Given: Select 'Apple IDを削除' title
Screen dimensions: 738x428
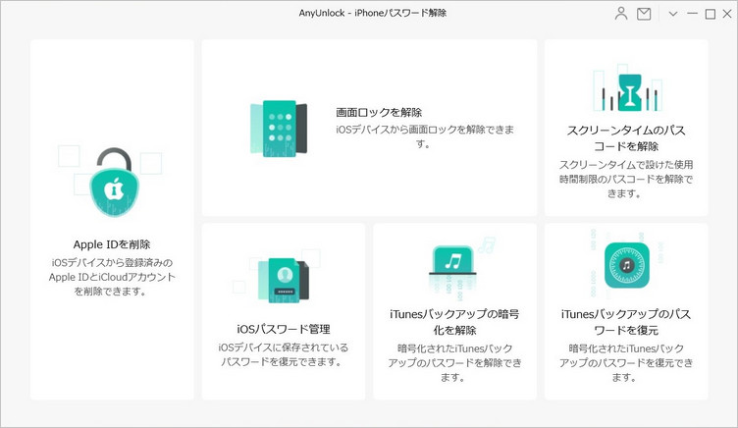Looking at the screenshot, I should (112, 244).
